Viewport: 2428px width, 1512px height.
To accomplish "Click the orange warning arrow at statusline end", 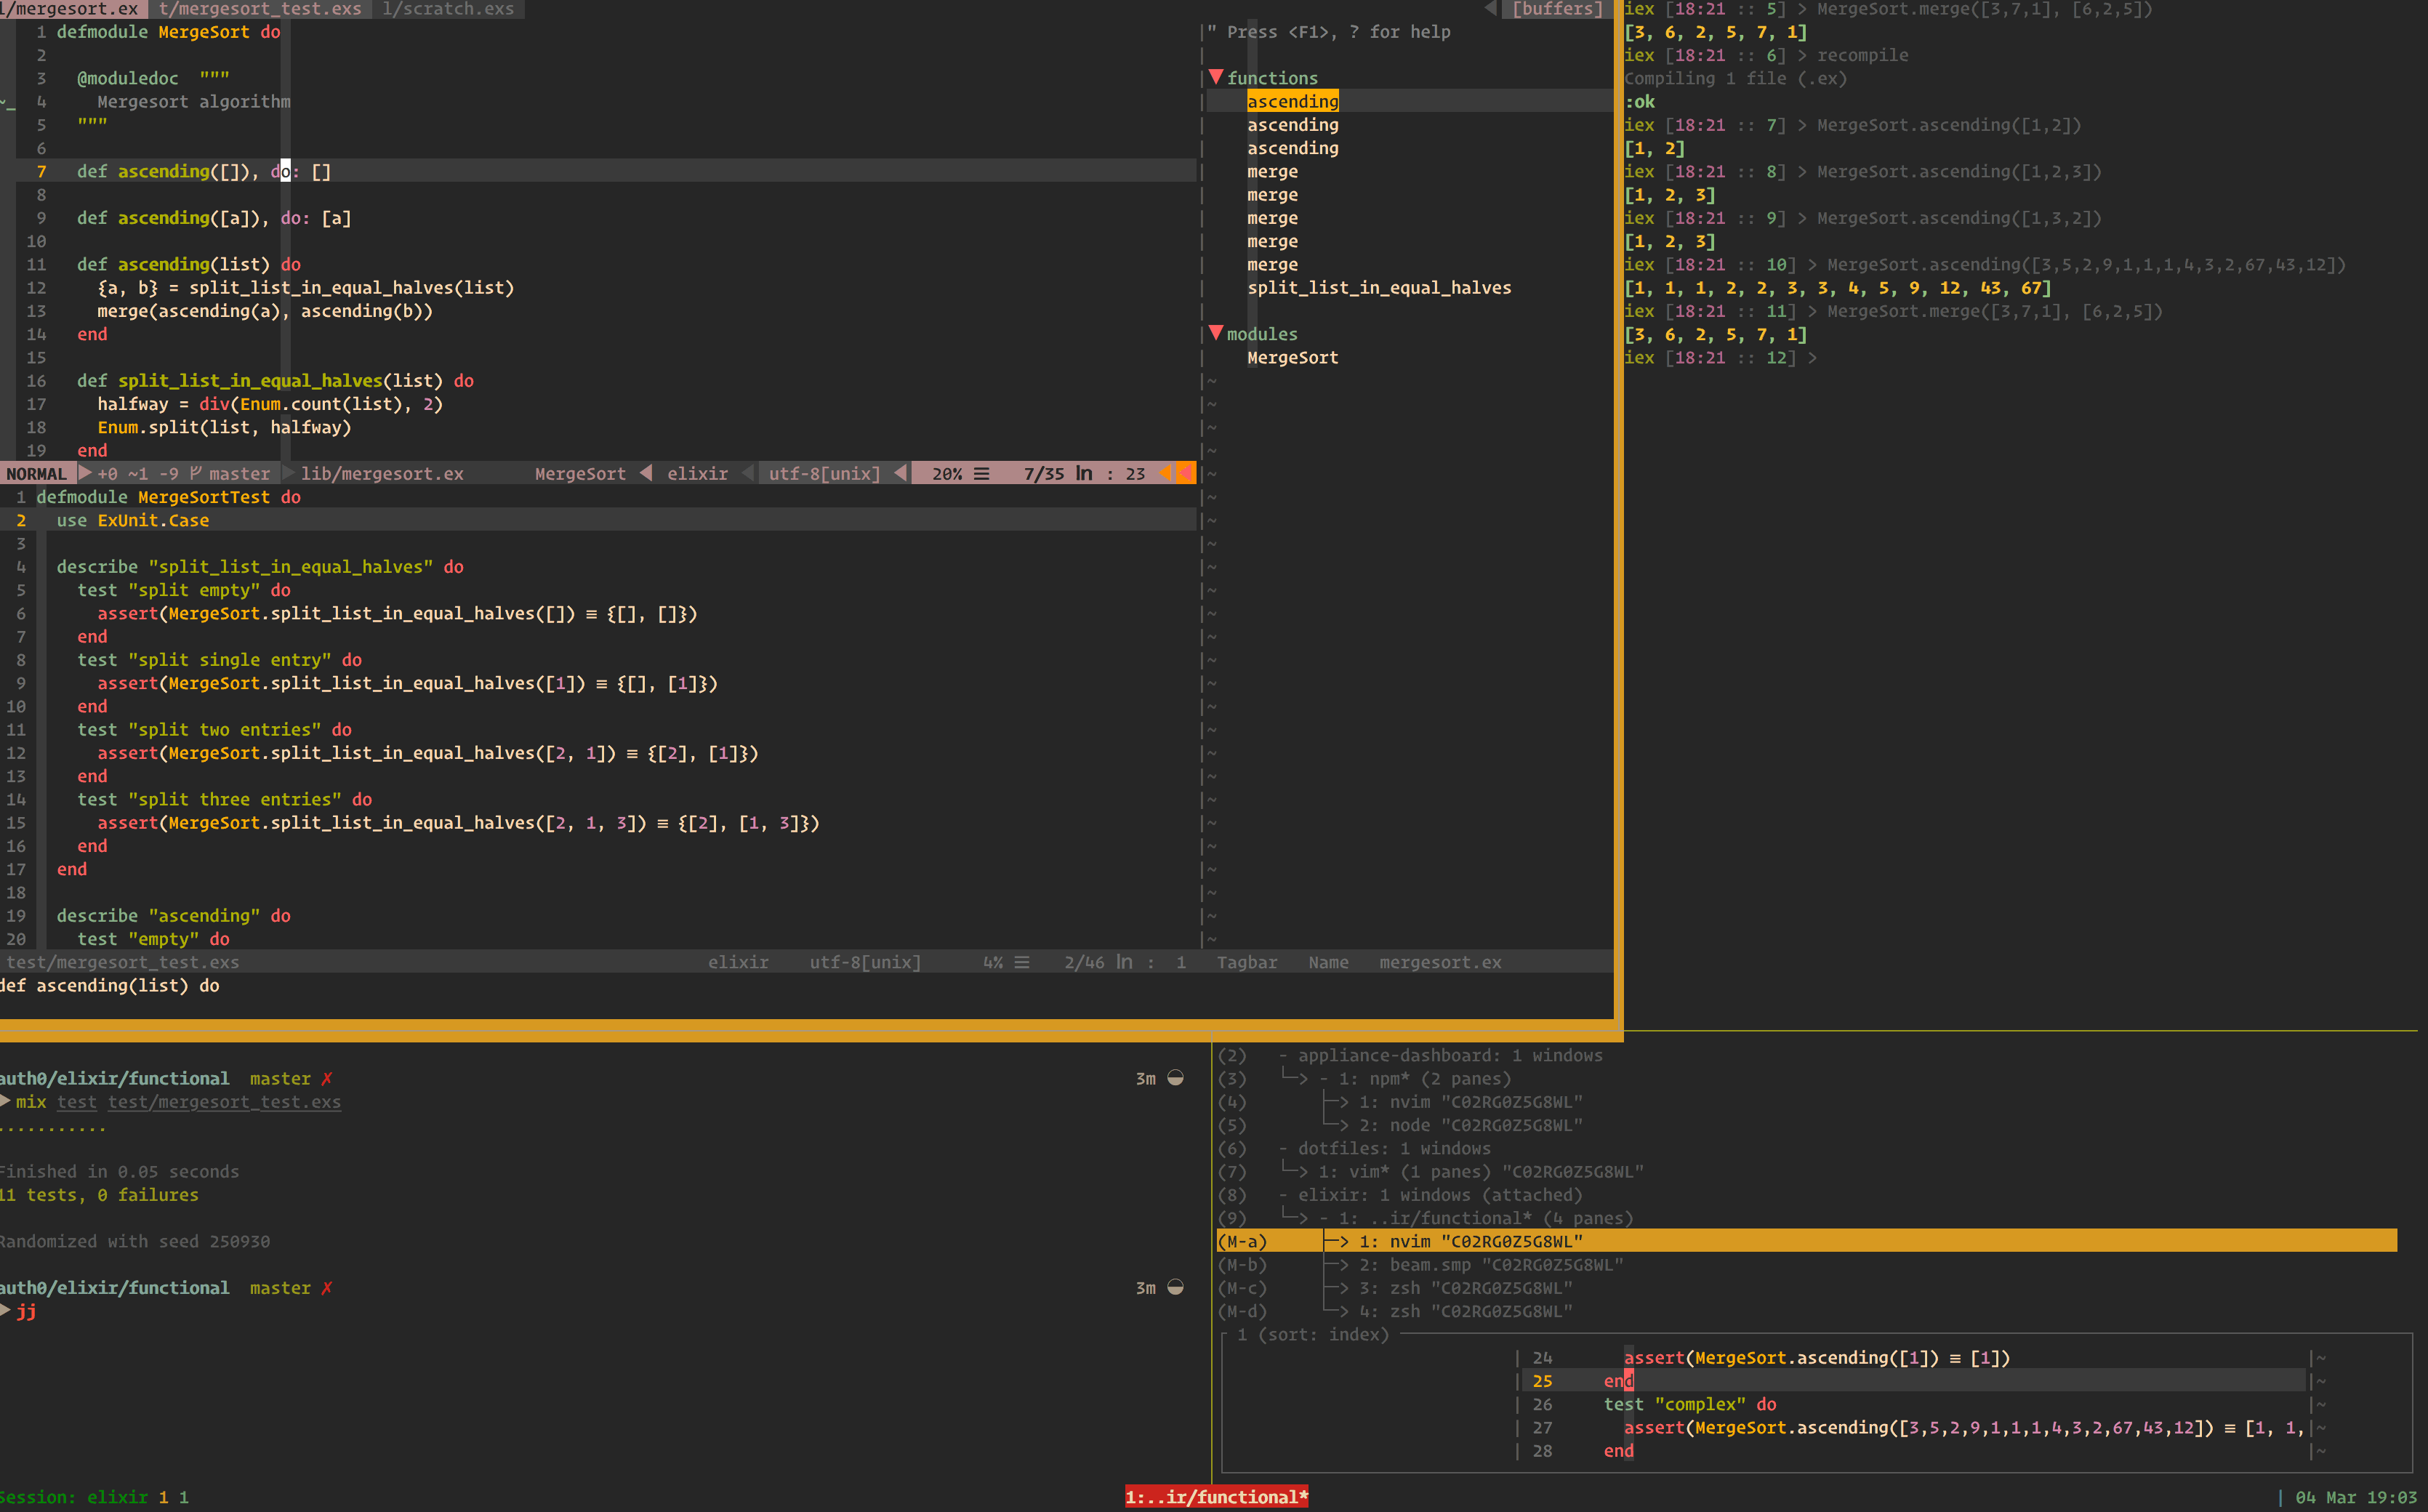I will tap(1184, 473).
